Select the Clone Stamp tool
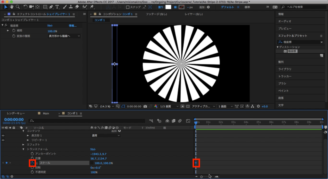 click(70, 7)
